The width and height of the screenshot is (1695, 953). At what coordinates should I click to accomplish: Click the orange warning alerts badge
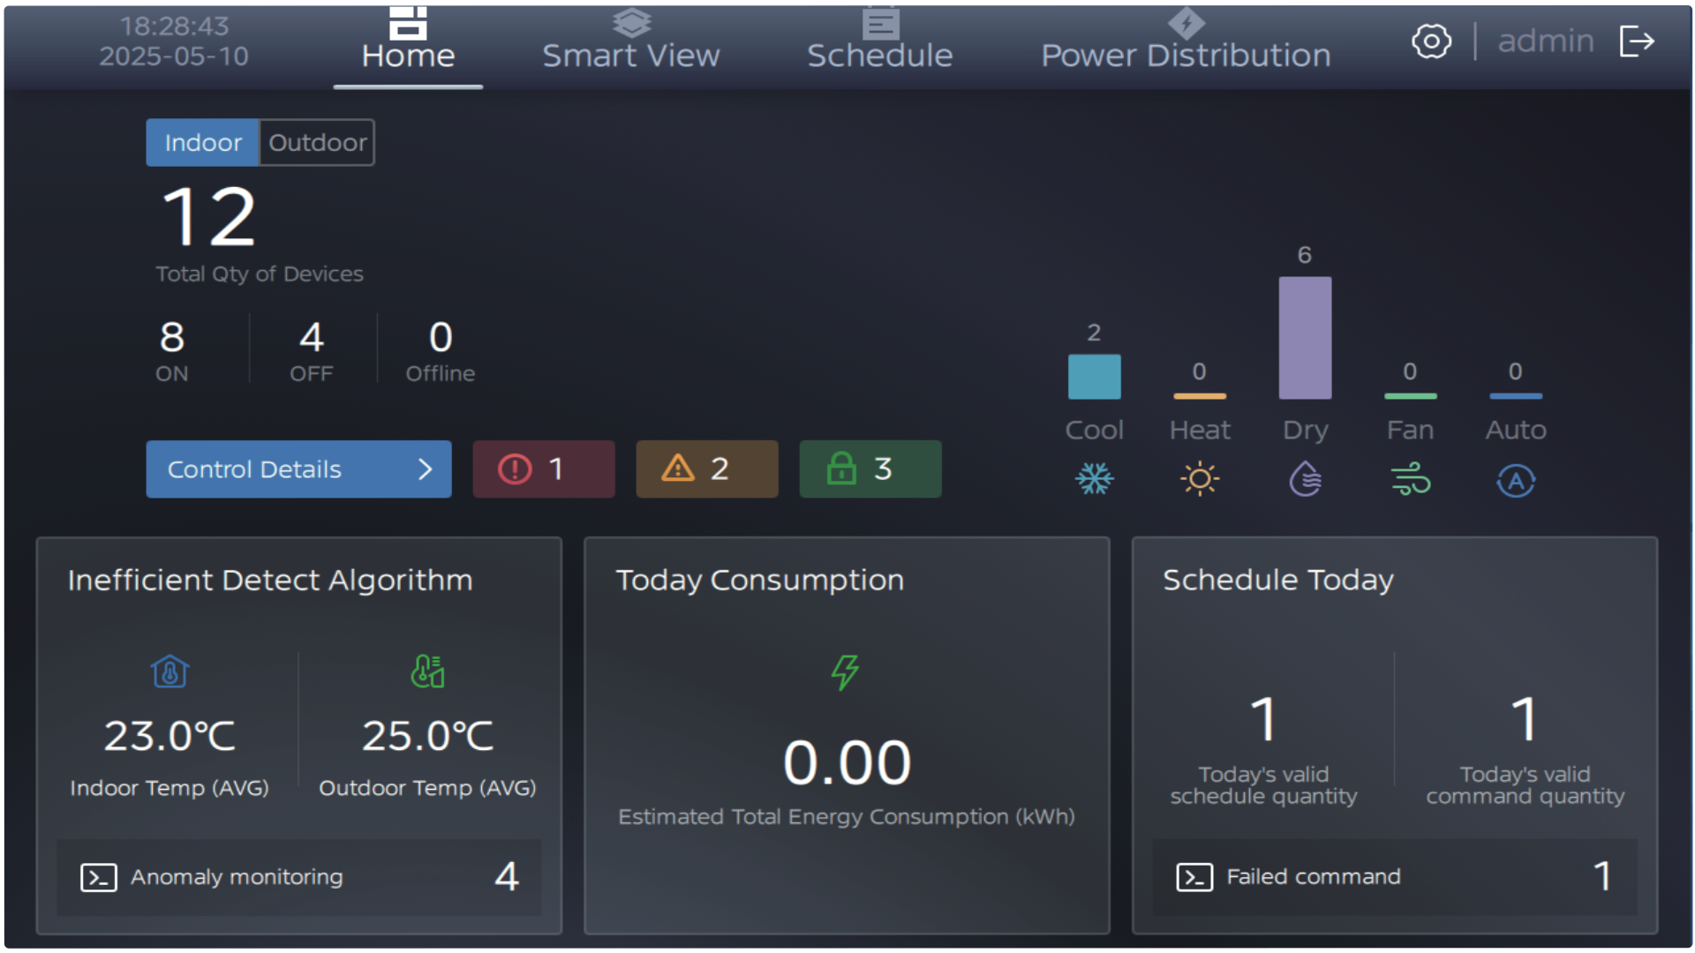coord(706,469)
